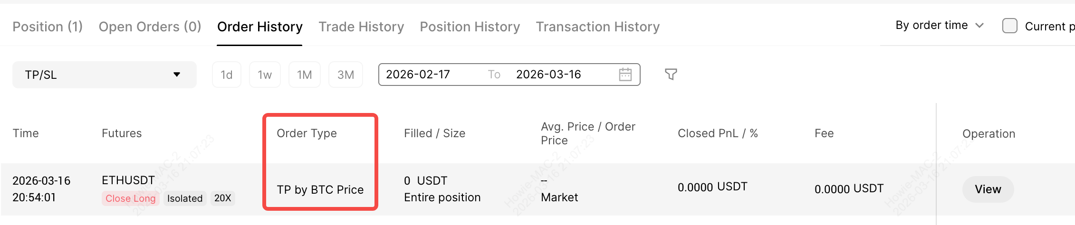Screen dimensions: 1075x225
Task: Toggle the Current checkbox
Action: pos(1009,26)
